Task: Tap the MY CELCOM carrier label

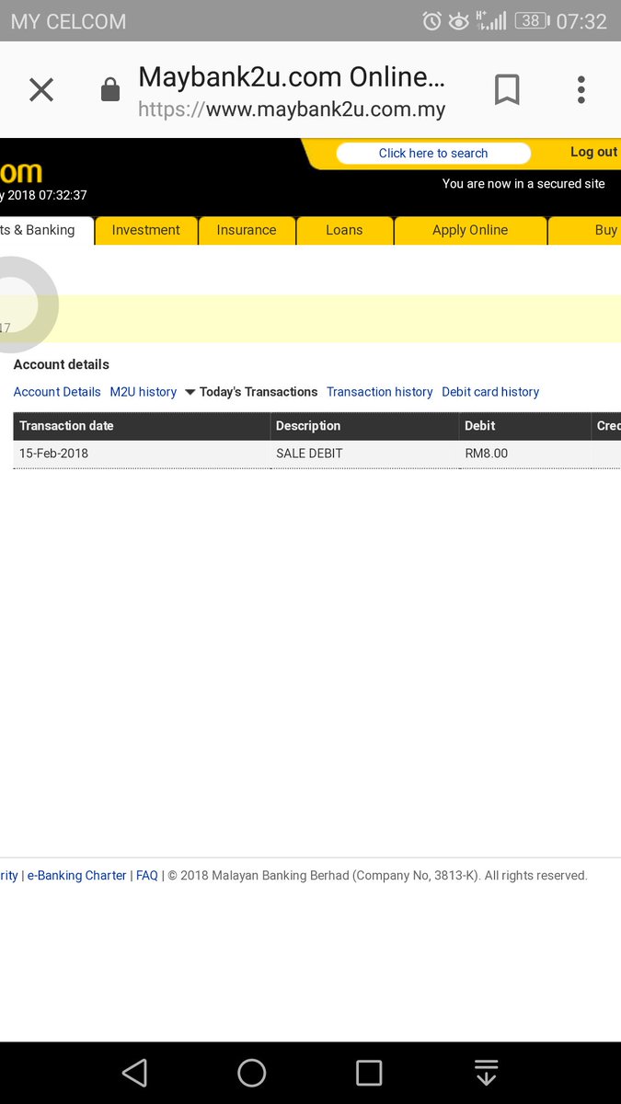Action: (x=68, y=21)
